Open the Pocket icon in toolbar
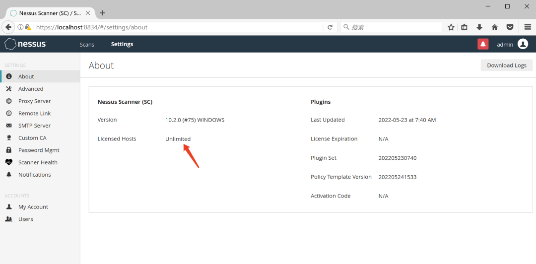The height and width of the screenshot is (264, 536). click(x=510, y=27)
